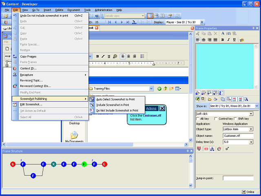This screenshot has height=196, width=261.
Task: Go to first frame arrow icon
Action: [x=110, y=22]
